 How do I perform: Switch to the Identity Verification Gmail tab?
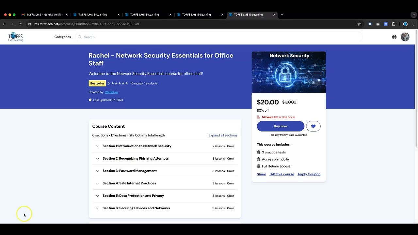pyautogui.click(x=44, y=15)
